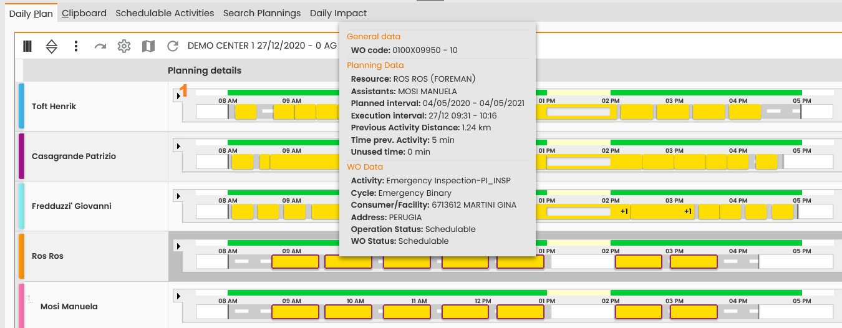
Task: Switch to the Daily Plan tab
Action: [31, 13]
